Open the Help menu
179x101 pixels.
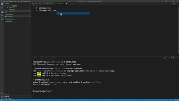click(x=29, y=1)
